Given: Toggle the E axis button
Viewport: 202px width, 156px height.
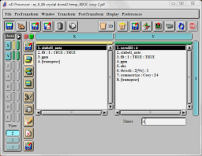Looking at the screenshot, I should tap(8, 117).
